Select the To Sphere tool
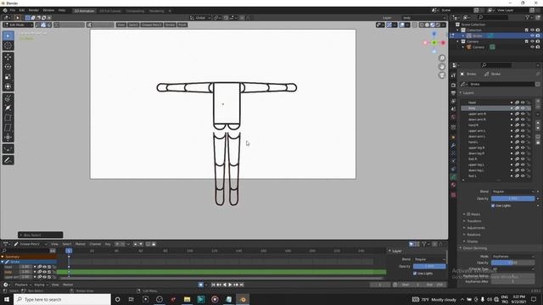The image size is (543, 305). point(8,137)
